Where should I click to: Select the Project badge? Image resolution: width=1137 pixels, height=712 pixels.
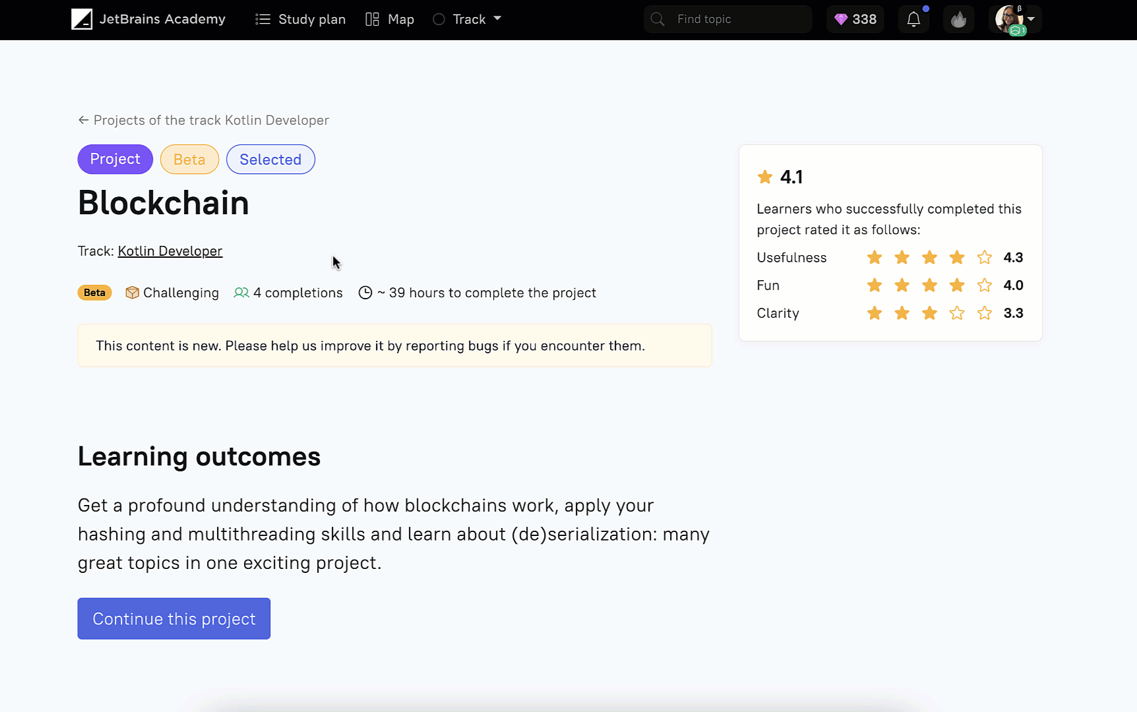(115, 159)
